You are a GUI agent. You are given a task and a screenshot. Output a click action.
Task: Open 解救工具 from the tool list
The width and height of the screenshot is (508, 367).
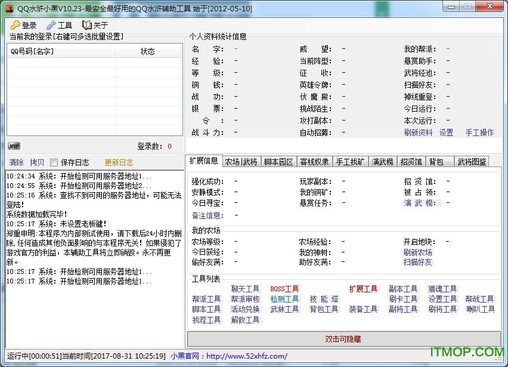click(x=245, y=320)
